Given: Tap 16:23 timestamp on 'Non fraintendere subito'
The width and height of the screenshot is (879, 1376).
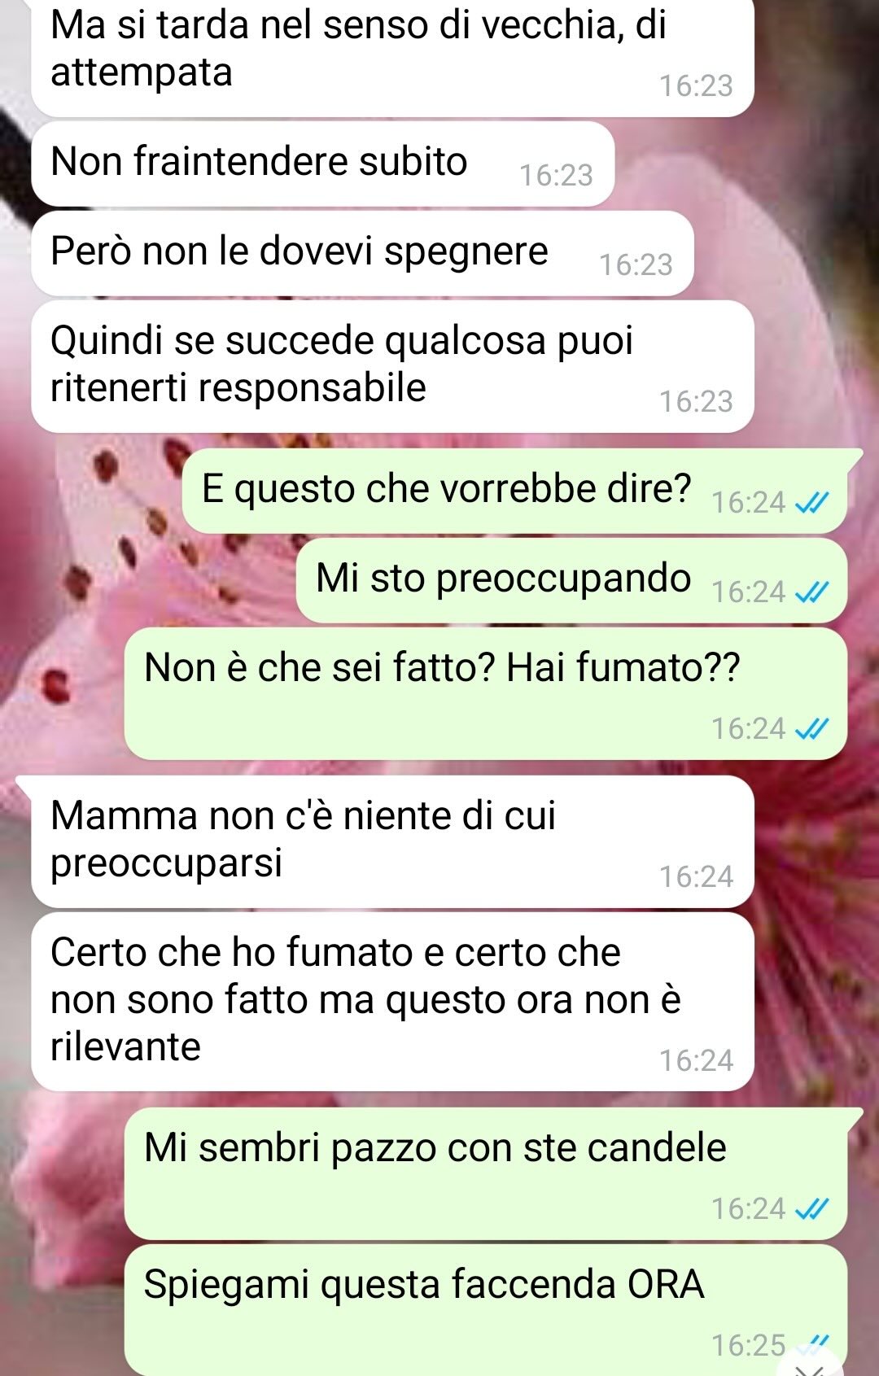Looking at the screenshot, I should coord(557,176).
